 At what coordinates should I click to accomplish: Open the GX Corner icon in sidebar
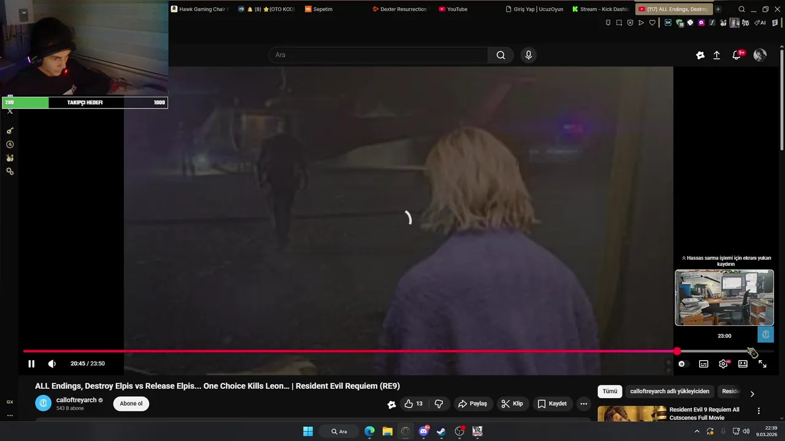tap(10, 402)
